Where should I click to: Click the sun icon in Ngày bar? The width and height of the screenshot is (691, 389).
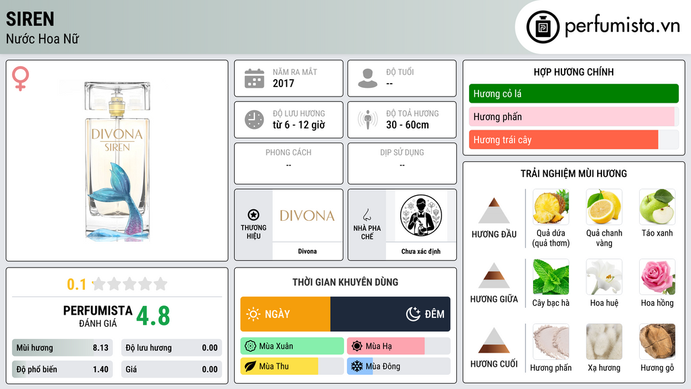254,314
